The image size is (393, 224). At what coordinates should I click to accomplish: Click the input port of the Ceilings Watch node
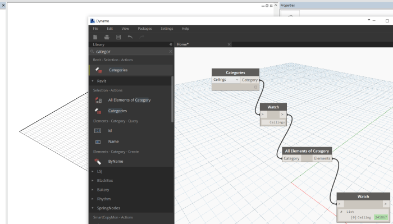click(264, 115)
